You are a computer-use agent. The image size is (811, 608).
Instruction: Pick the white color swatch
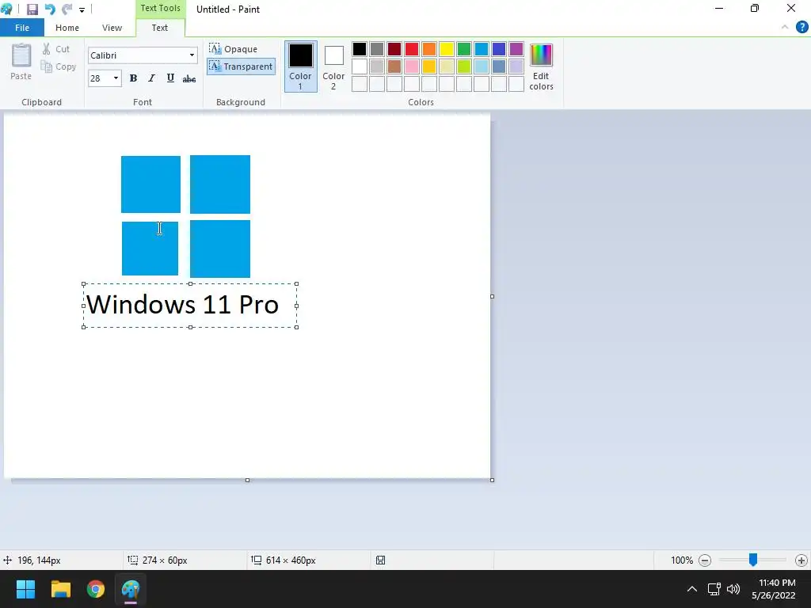click(x=360, y=66)
